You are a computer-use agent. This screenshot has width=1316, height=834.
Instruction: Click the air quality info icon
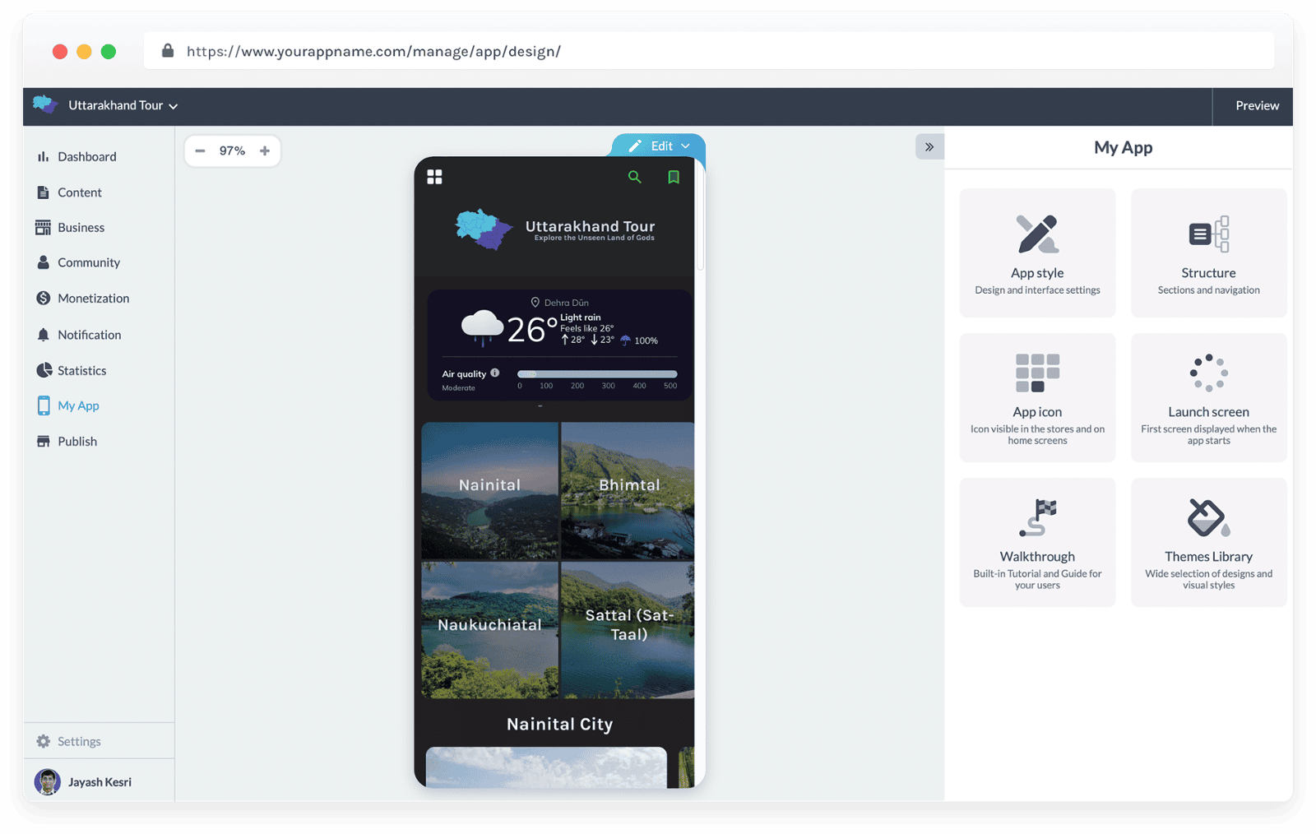coord(495,373)
